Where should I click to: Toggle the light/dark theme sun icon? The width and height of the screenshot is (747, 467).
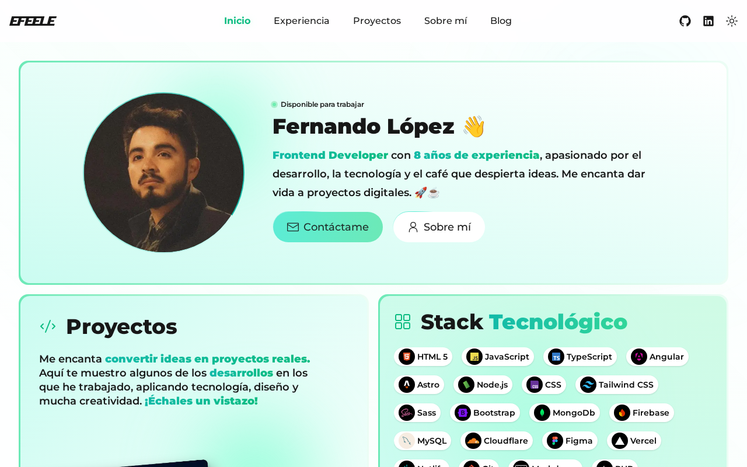click(732, 21)
